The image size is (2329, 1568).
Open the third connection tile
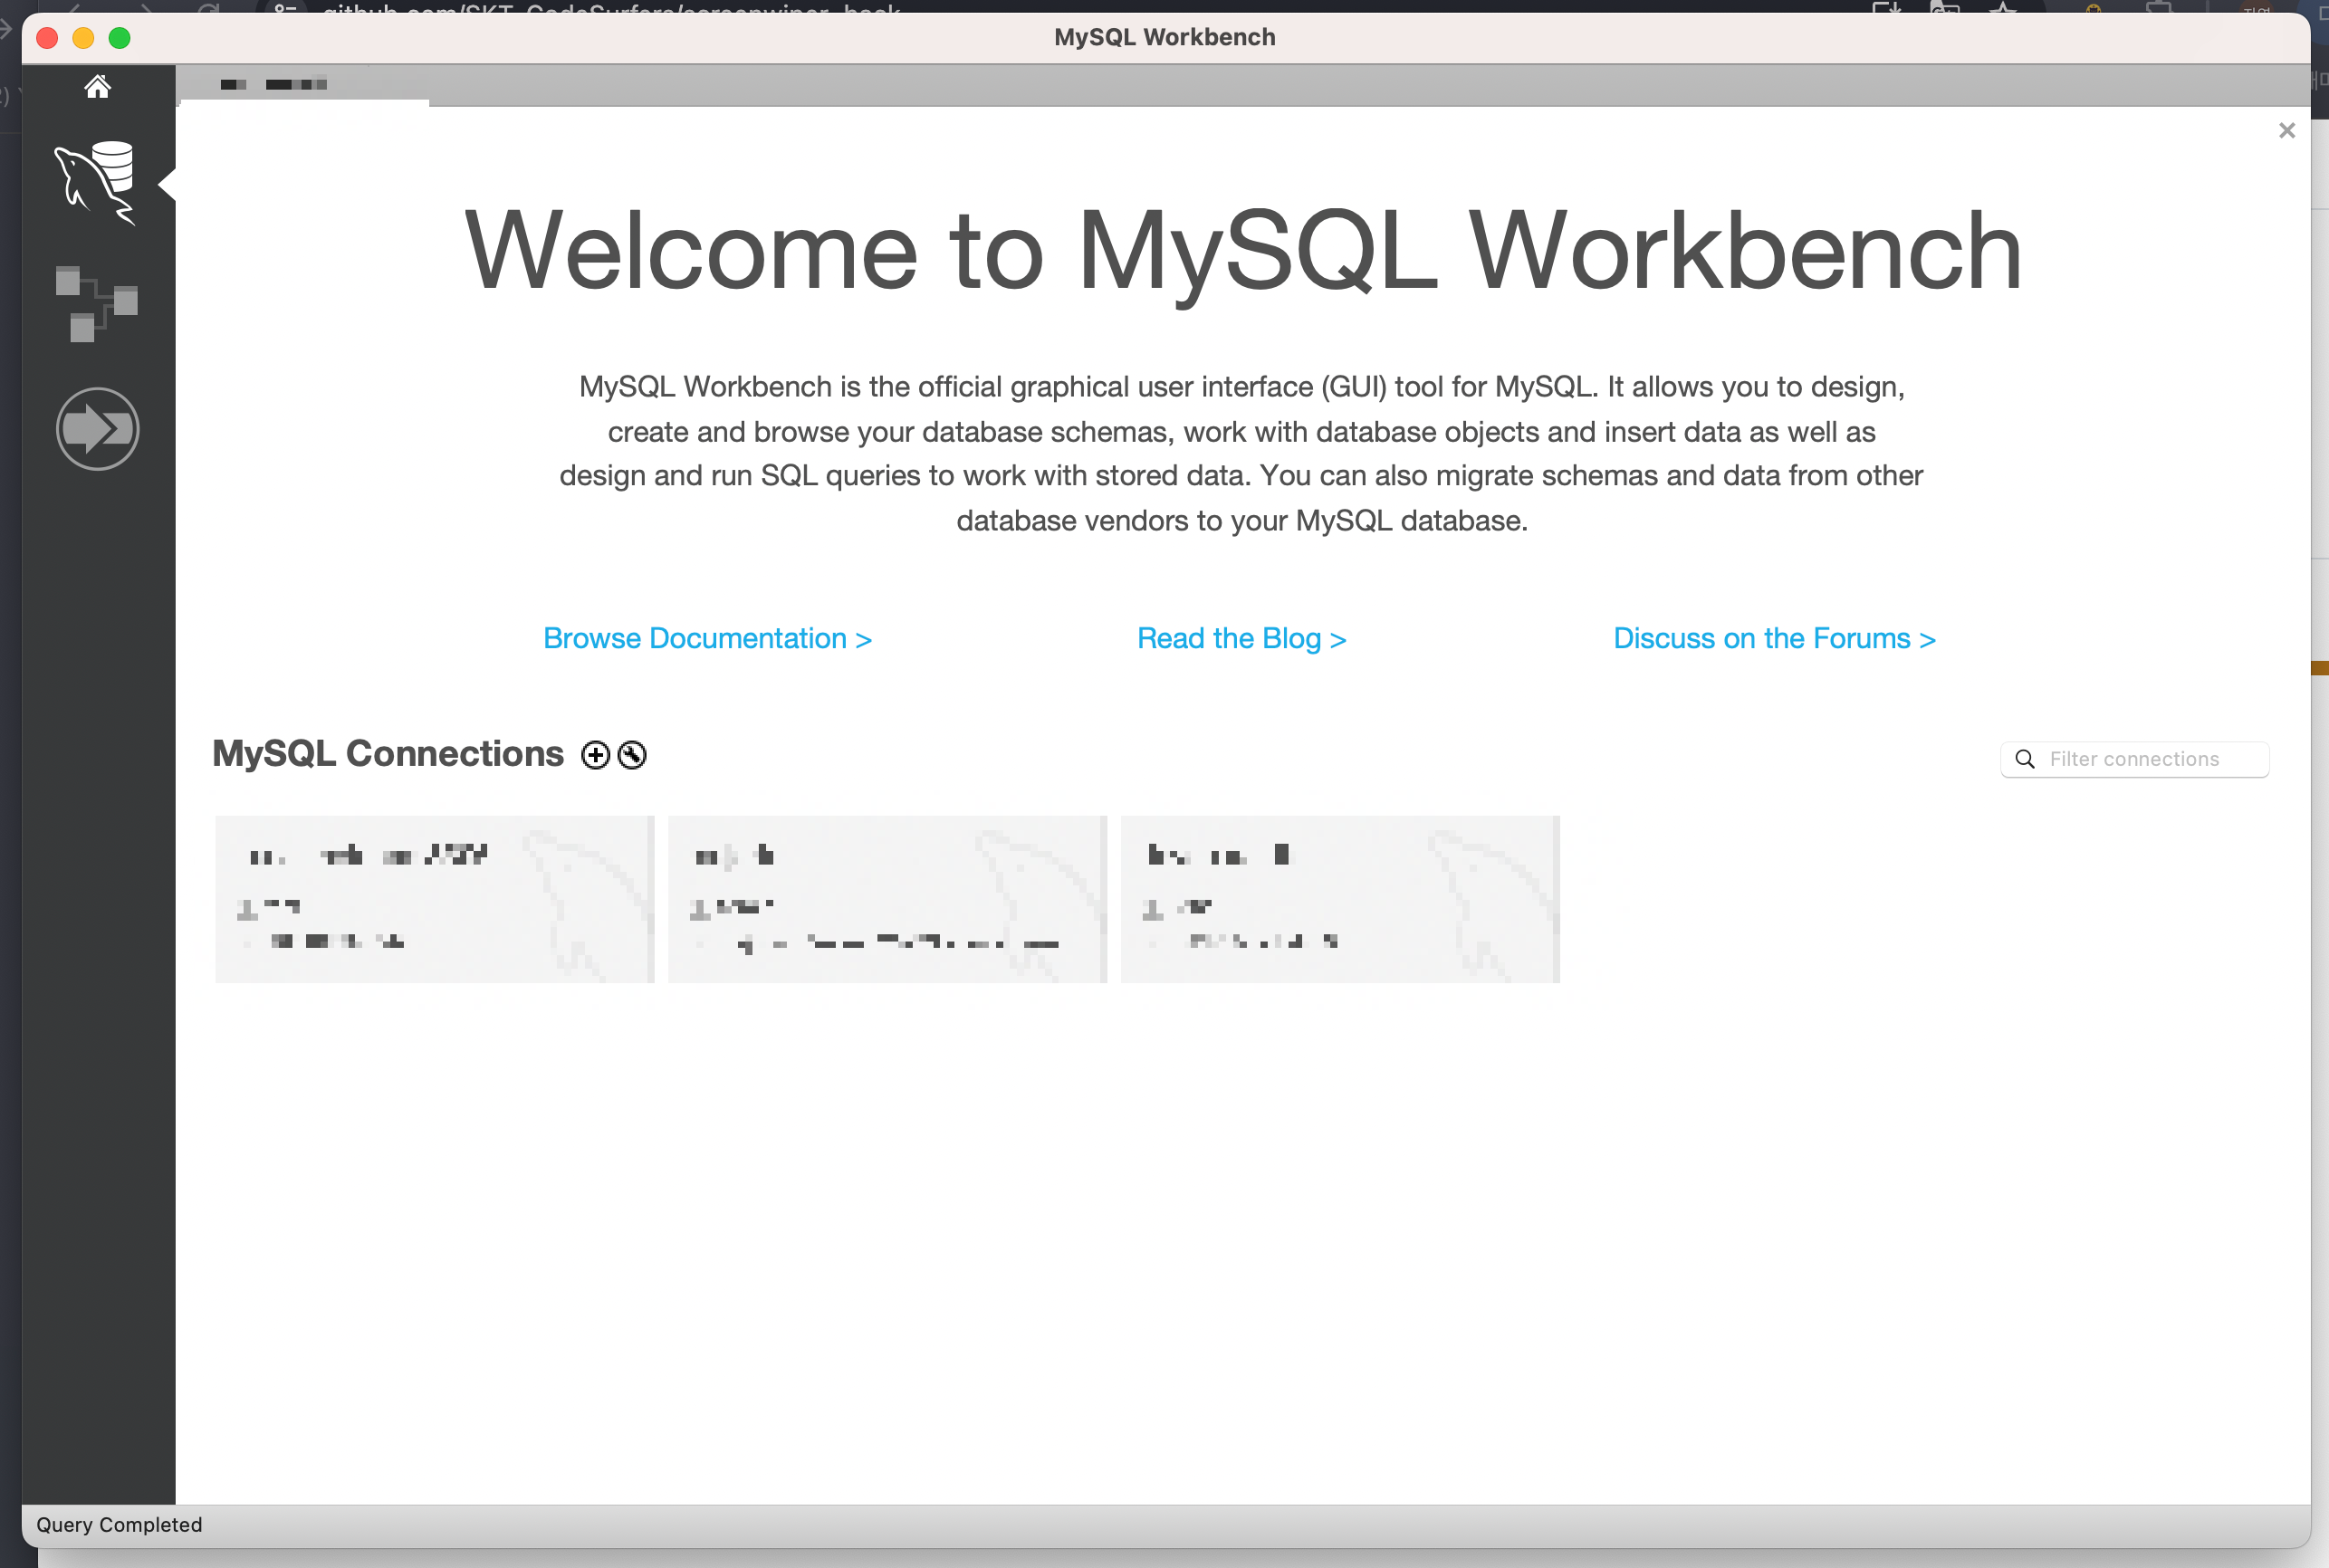tap(1340, 899)
